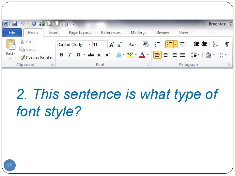Open the font name dropdown arrow
Image resolution: width=235 pixels, height=176 pixels.
tap(90, 44)
